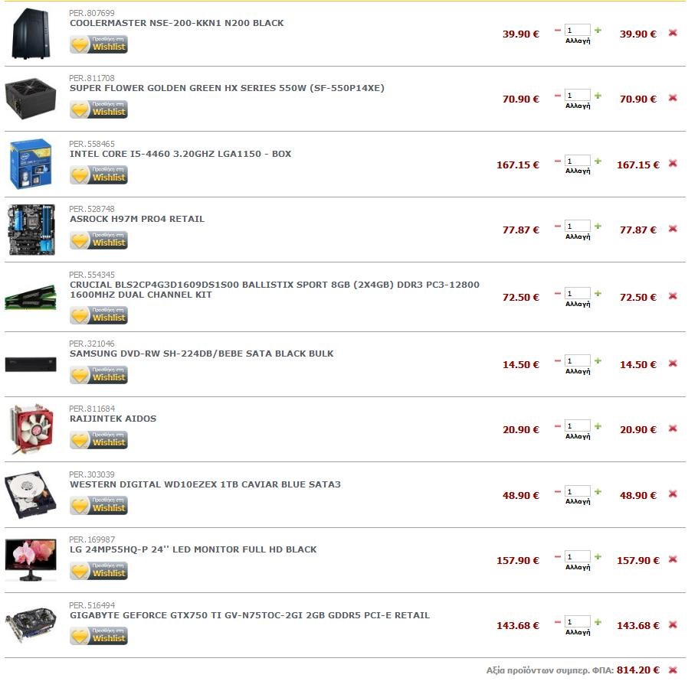The image size is (698, 691).
Task: Click plus icon for Samsung DVD-RW
Action: click(x=598, y=361)
